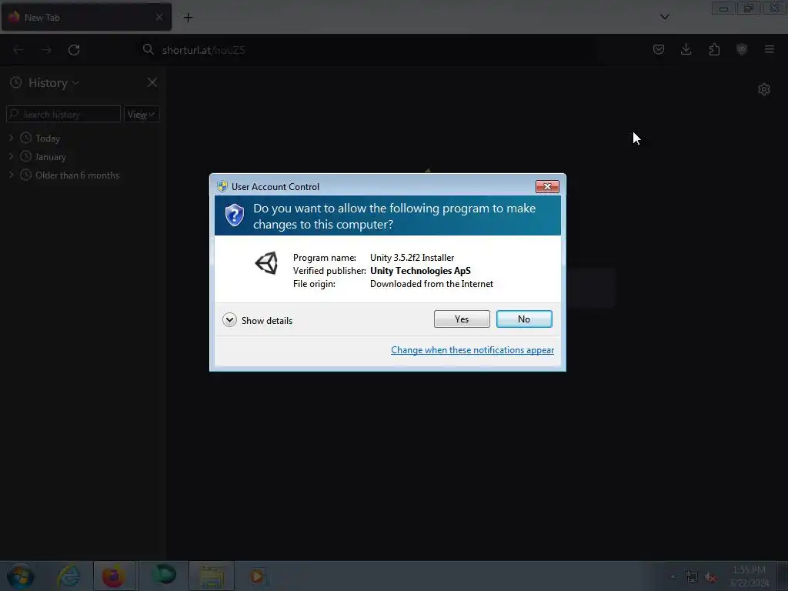
Task: Click the Search history field
Action: tap(64, 114)
